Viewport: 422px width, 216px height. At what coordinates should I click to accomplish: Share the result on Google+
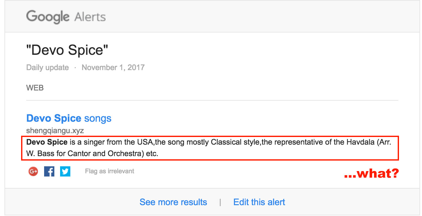[x=33, y=171]
